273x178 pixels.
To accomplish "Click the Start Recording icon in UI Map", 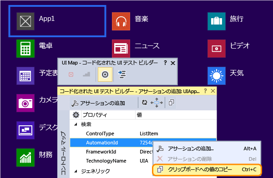I will (71, 74).
